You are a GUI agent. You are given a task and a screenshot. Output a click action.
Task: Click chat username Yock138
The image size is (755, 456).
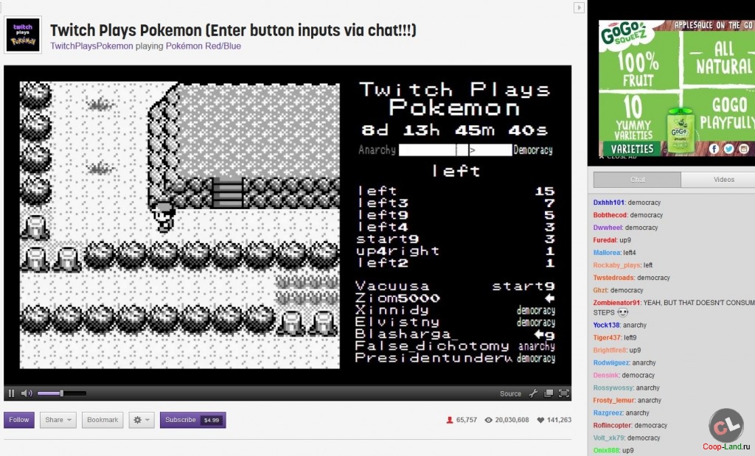click(606, 325)
